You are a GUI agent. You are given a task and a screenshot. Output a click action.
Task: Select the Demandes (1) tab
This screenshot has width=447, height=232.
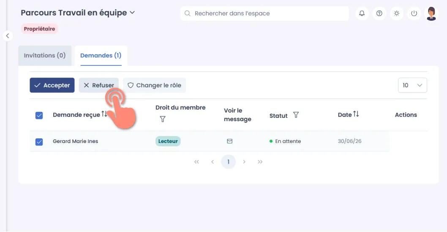coord(101,56)
